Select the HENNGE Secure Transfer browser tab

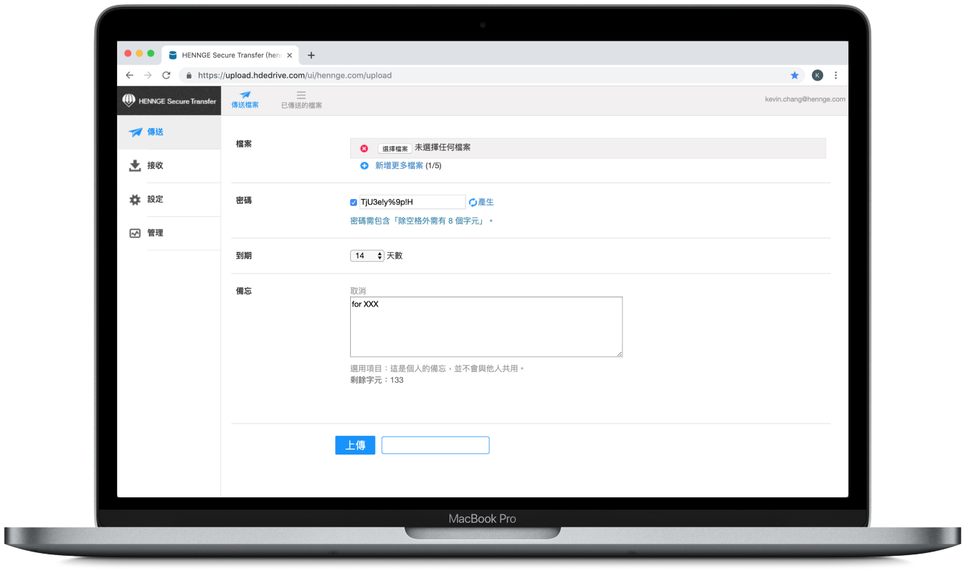[232, 55]
